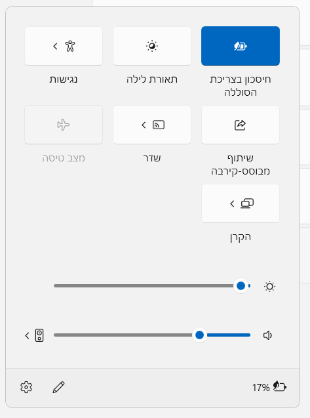
Task: Click the brightness slider track
Action: tap(152, 286)
